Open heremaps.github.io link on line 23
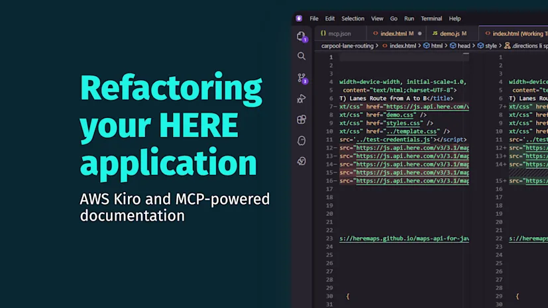 pos(404,238)
